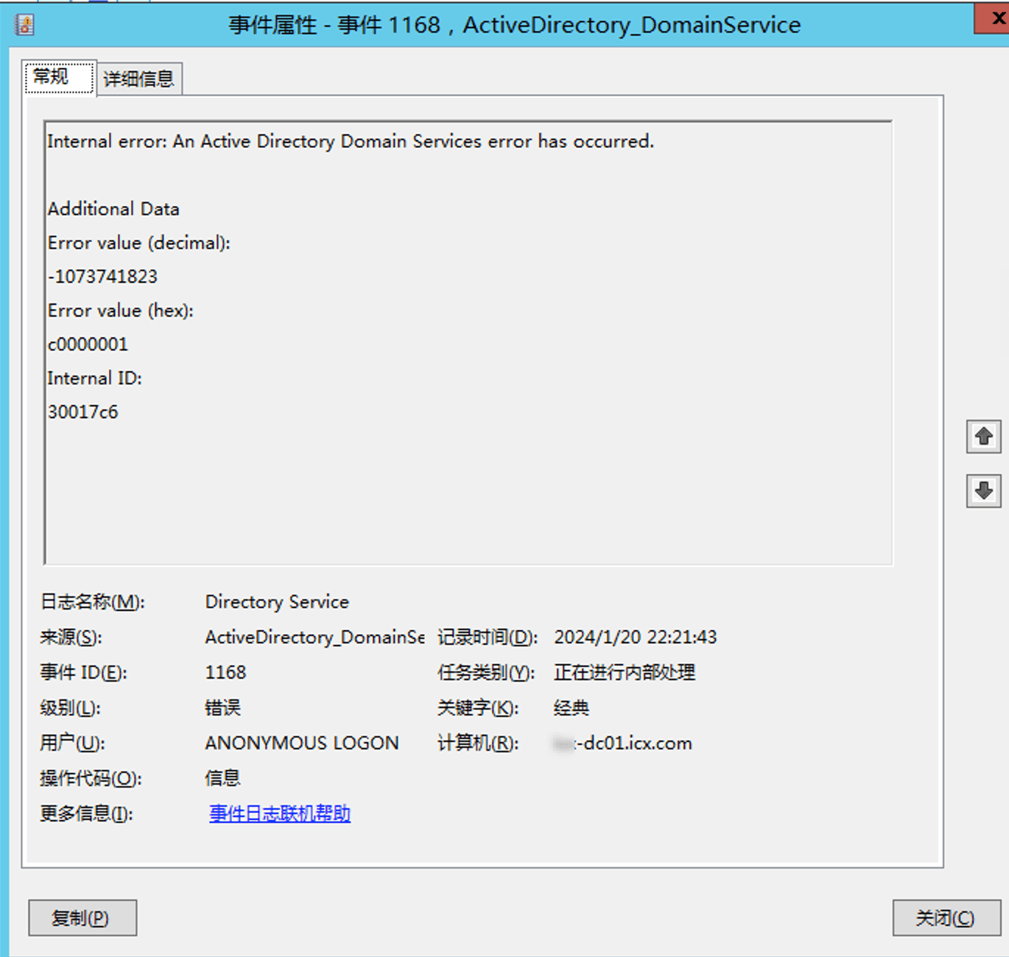Go to next event with down arrow
This screenshot has height=957, width=1009.
click(x=983, y=491)
